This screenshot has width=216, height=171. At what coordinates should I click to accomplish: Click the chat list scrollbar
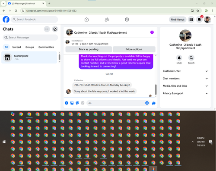(59, 57)
